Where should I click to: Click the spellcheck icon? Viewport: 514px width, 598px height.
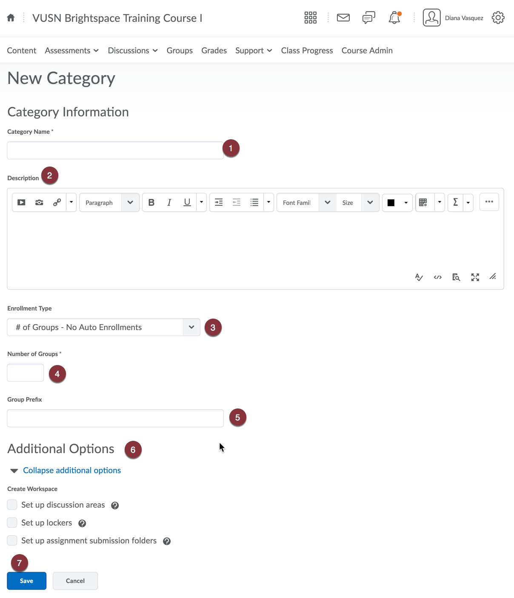[x=419, y=277]
